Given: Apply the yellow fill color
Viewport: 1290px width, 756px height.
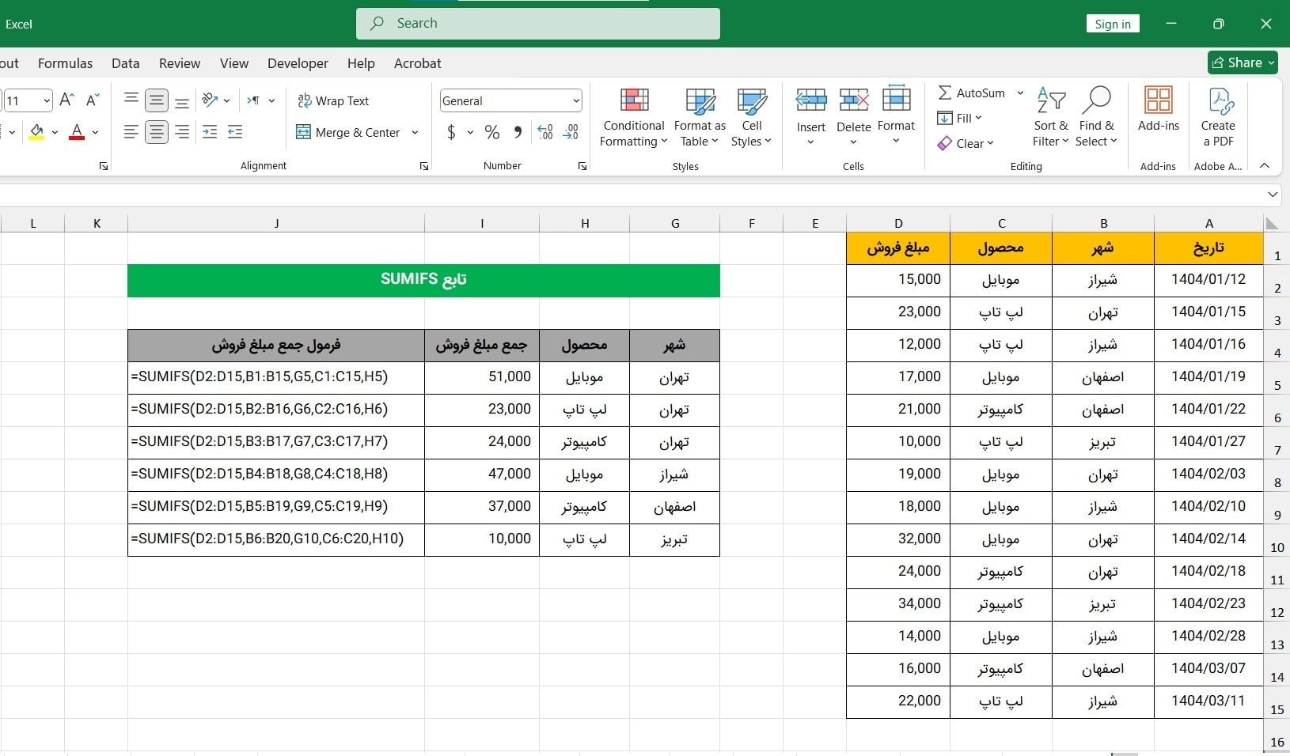Looking at the screenshot, I should pyautogui.click(x=36, y=132).
